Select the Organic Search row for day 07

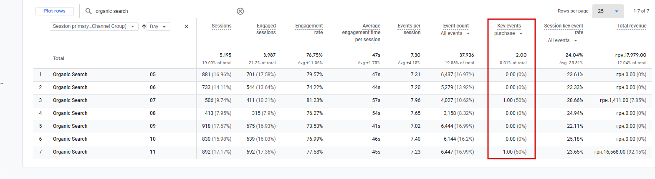(70, 100)
